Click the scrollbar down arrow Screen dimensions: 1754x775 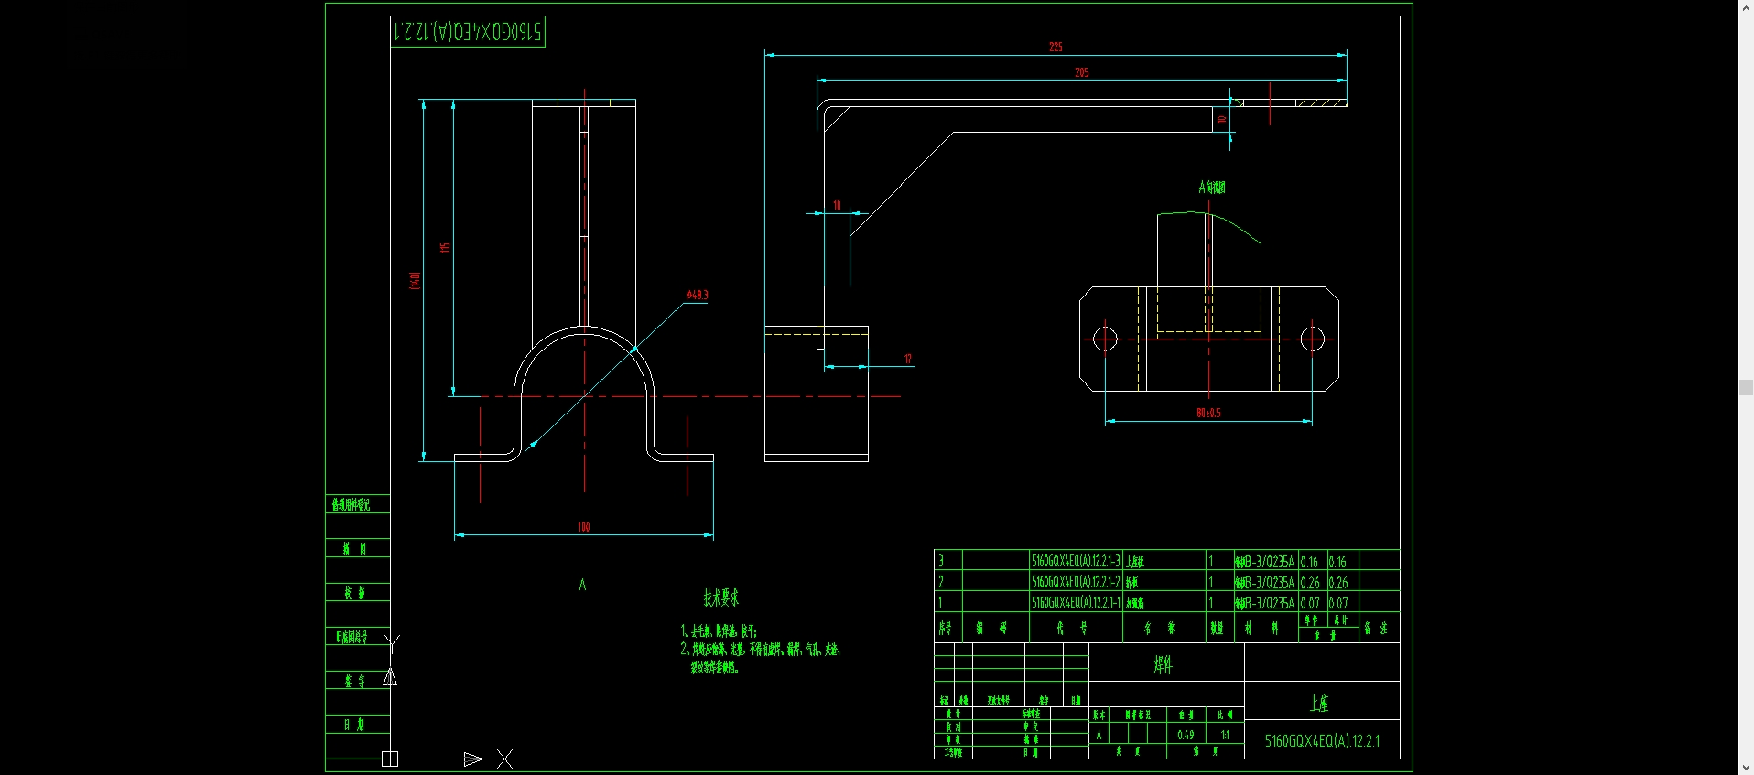point(1746,768)
